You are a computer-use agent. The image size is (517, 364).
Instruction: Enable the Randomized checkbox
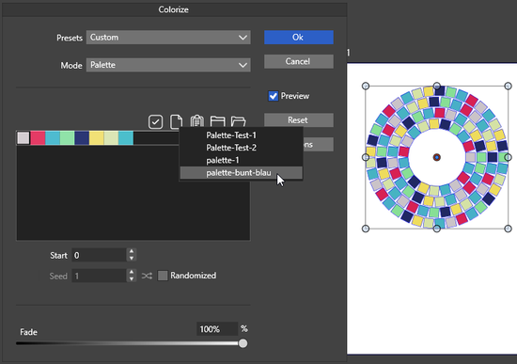pyautogui.click(x=163, y=276)
